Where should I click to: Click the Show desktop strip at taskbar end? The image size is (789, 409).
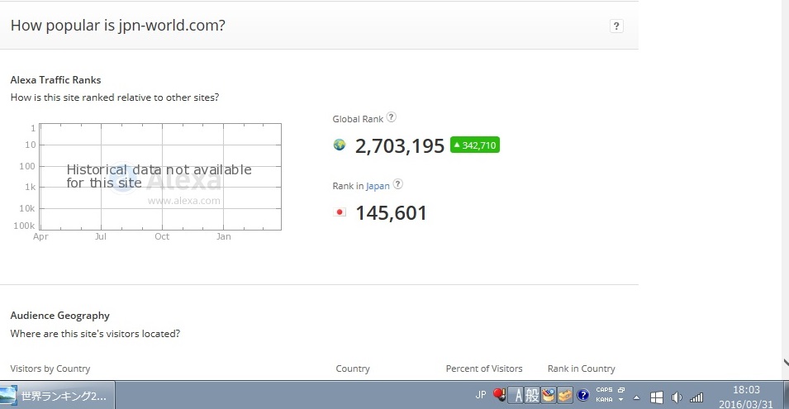(x=786, y=396)
